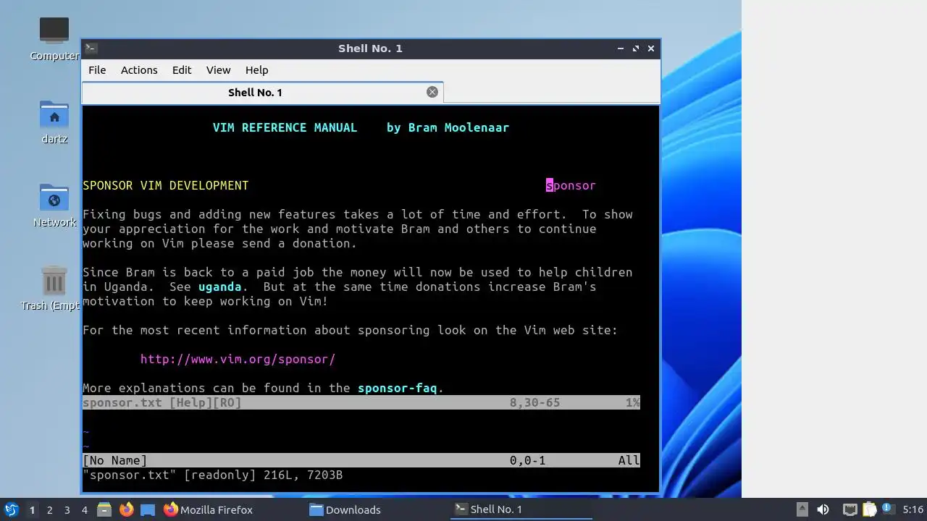
Task: Switch to workspace 1
Action: click(x=32, y=510)
